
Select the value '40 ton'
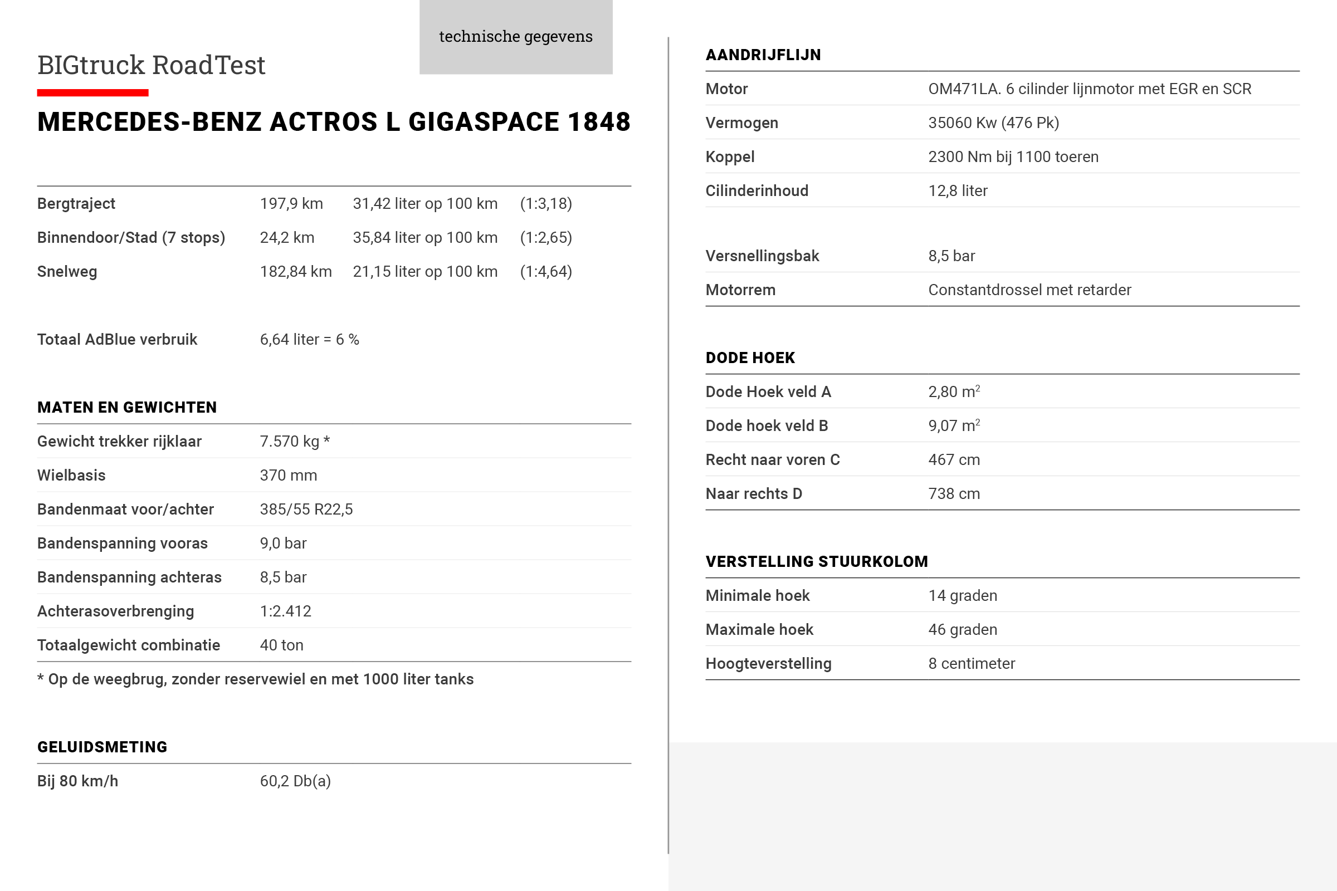(x=281, y=645)
